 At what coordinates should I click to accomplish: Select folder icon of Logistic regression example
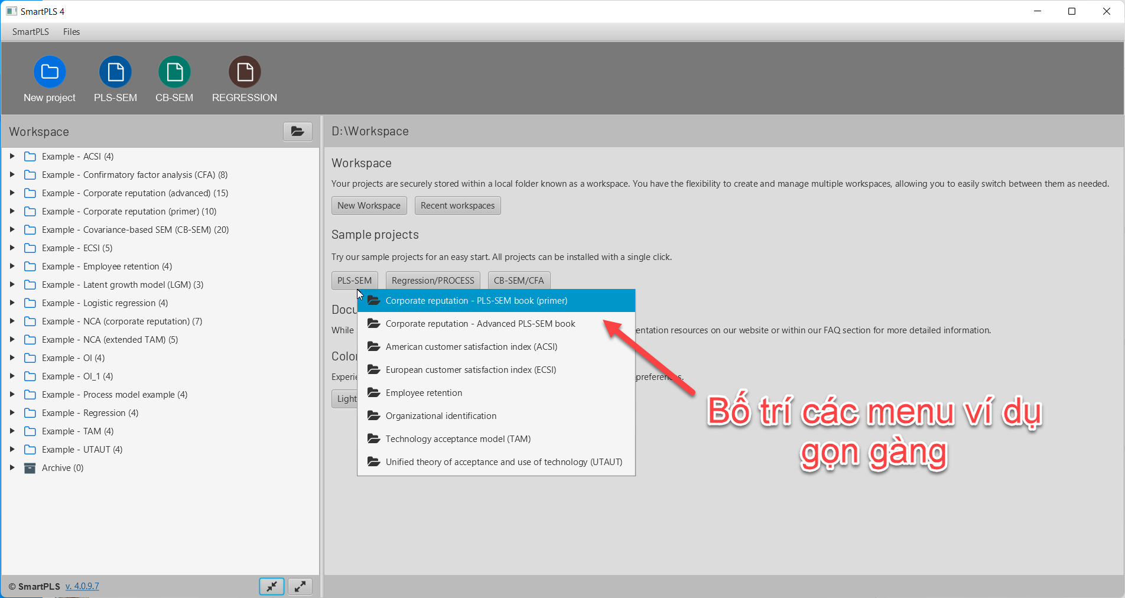pos(30,303)
